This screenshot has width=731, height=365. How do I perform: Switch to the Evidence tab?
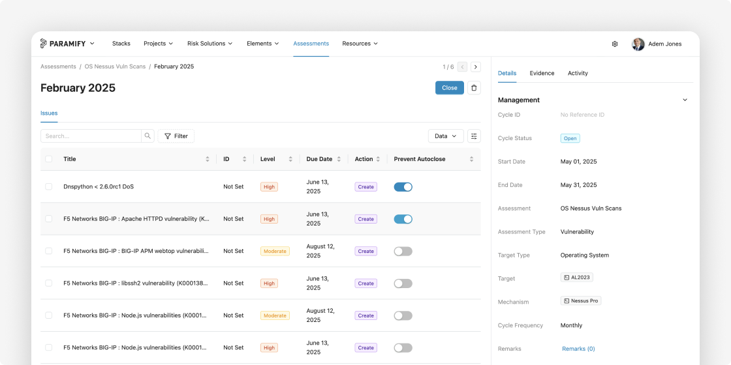tap(542, 73)
